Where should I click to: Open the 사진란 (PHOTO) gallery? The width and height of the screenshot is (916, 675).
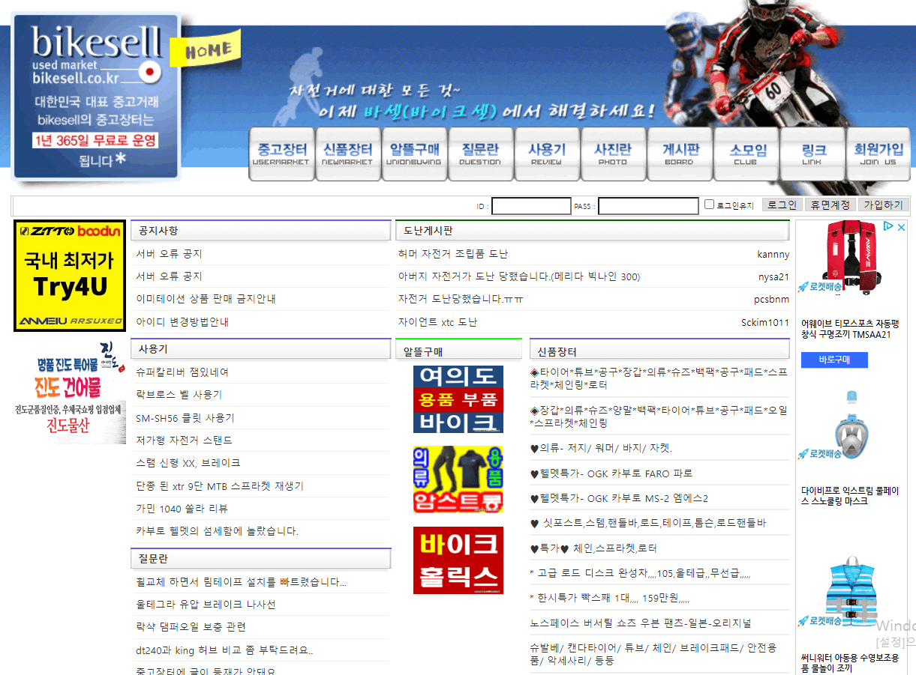(613, 154)
